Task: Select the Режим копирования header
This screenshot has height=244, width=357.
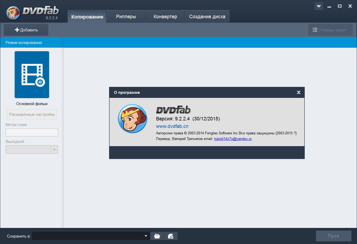Action: [x=31, y=42]
